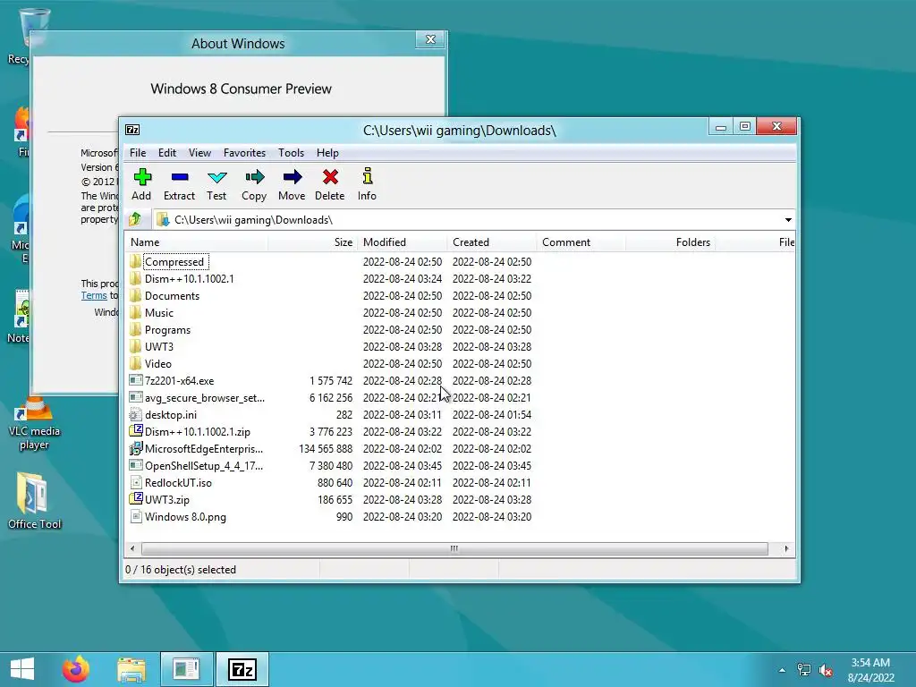Image resolution: width=916 pixels, height=687 pixels.
Task: Click the 7z logo in the title bar
Action: point(132,130)
